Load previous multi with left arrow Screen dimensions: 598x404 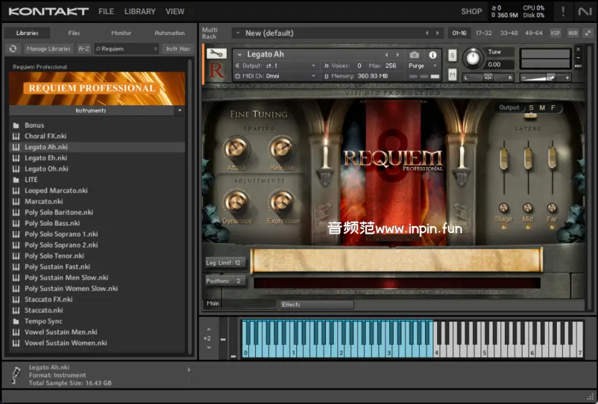click(427, 33)
